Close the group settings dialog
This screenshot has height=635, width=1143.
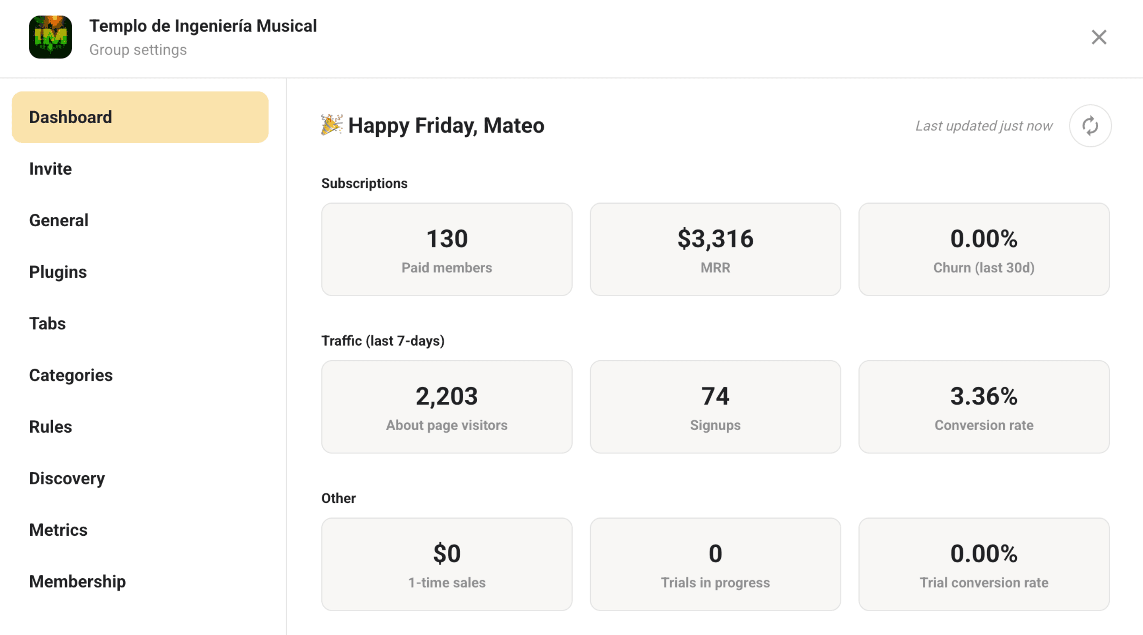[x=1099, y=37]
